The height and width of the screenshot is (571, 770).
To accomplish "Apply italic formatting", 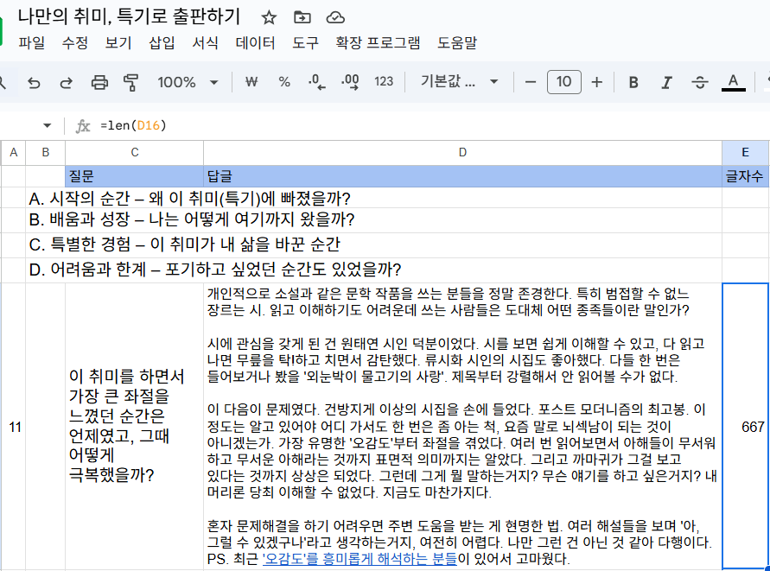I will (x=666, y=81).
